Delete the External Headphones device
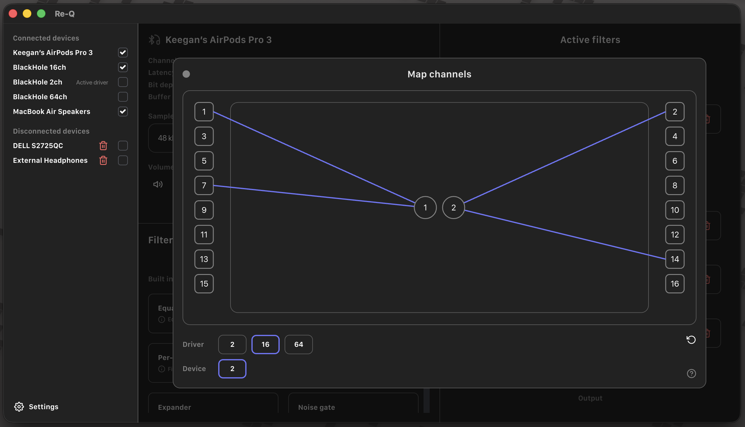Screen dimensions: 745x427 [103, 160]
